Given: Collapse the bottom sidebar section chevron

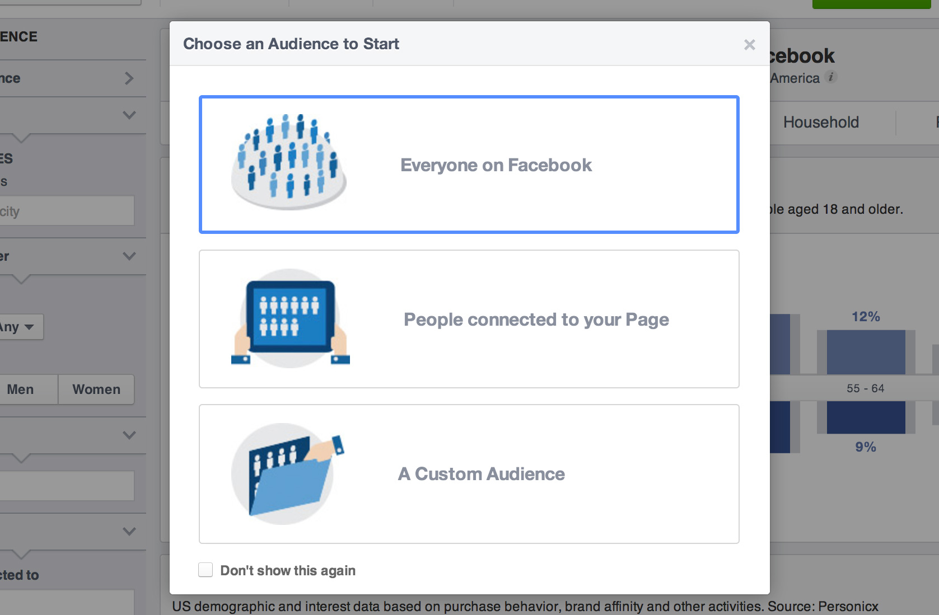Looking at the screenshot, I should [x=129, y=532].
